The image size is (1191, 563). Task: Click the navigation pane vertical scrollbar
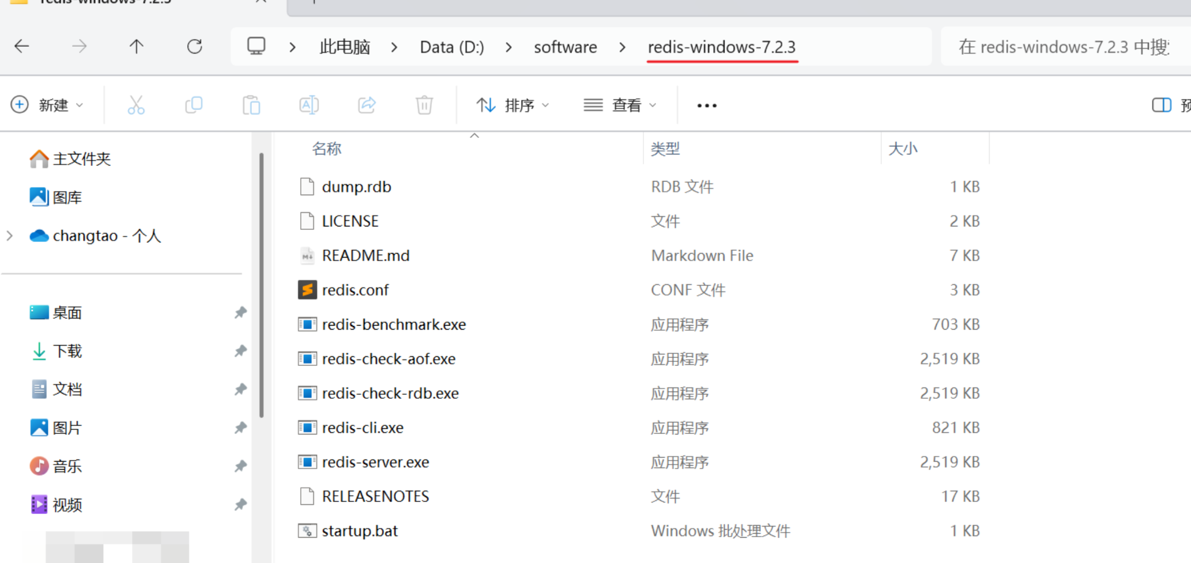click(262, 285)
